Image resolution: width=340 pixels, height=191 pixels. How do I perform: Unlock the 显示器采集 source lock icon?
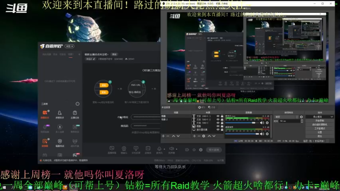222,130
